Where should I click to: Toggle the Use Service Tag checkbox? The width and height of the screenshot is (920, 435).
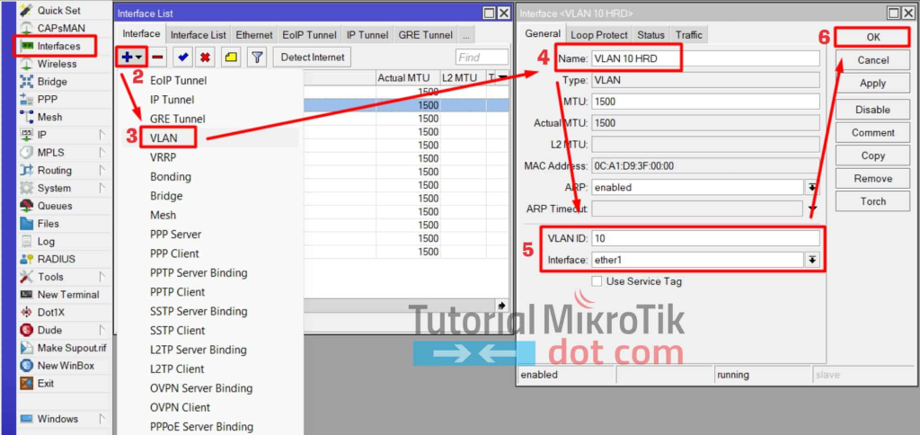pos(597,281)
